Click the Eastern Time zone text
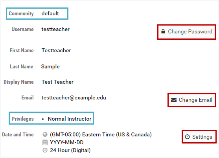Image resolution: width=219 pixels, height=158 pixels. tap(101, 134)
